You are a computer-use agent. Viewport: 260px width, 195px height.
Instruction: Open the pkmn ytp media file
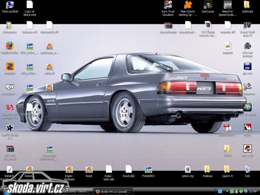tap(188, 170)
